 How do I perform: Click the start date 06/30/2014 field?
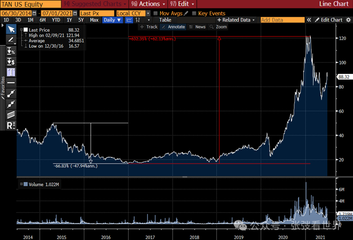[x=16, y=13]
